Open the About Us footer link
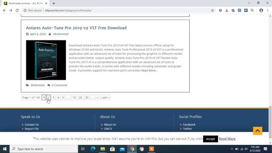Image resolution: width=272 pixels, height=153 pixels. (x=110, y=125)
